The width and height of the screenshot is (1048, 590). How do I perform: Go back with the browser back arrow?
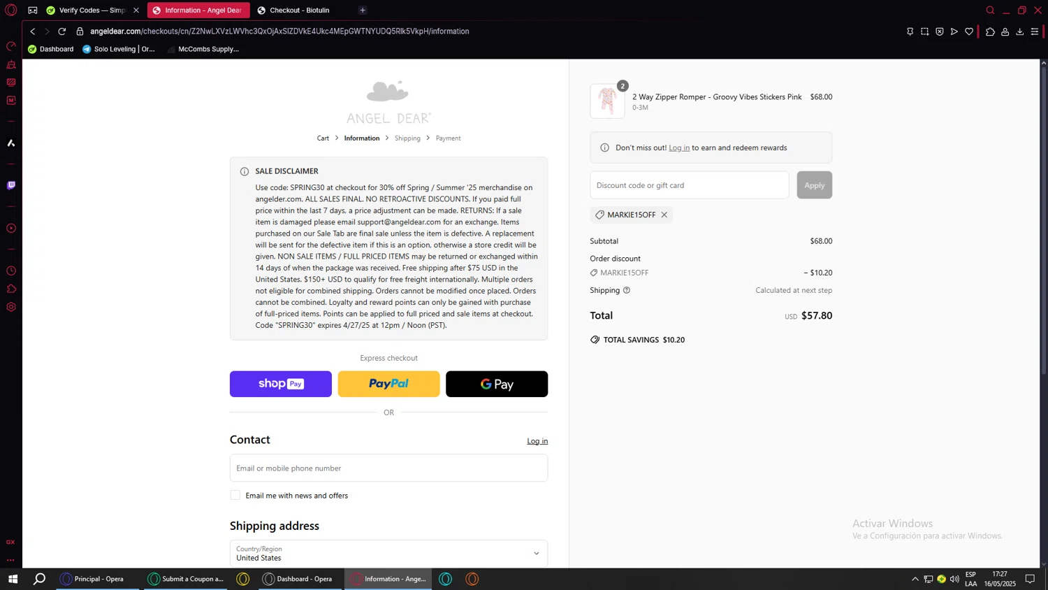click(32, 31)
